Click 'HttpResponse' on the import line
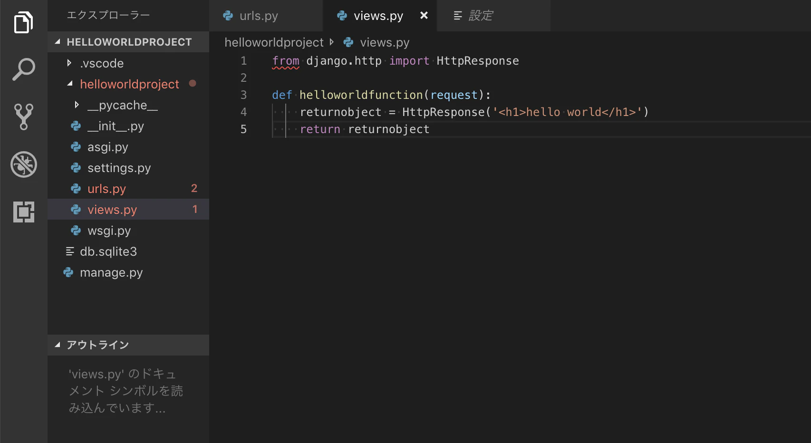Viewport: 811px width, 443px height. click(x=477, y=61)
